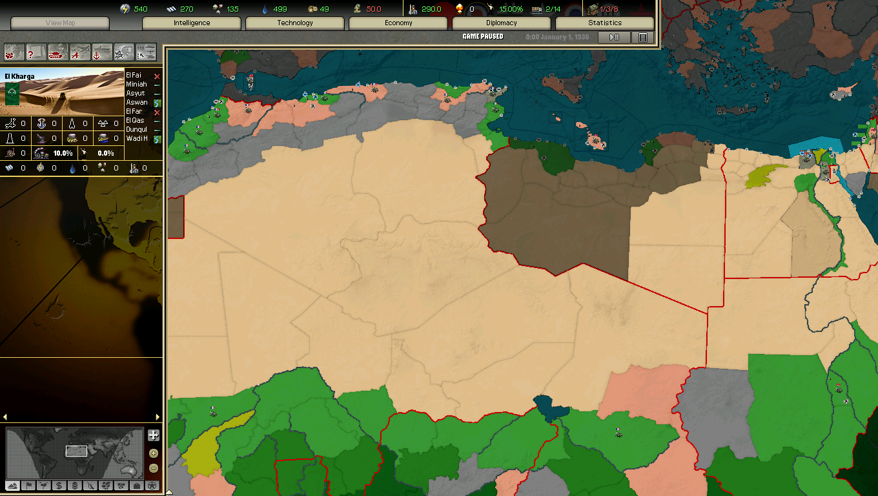The width and height of the screenshot is (878, 496).
Task: Select neighbor province Wadi H
Action: [x=137, y=138]
